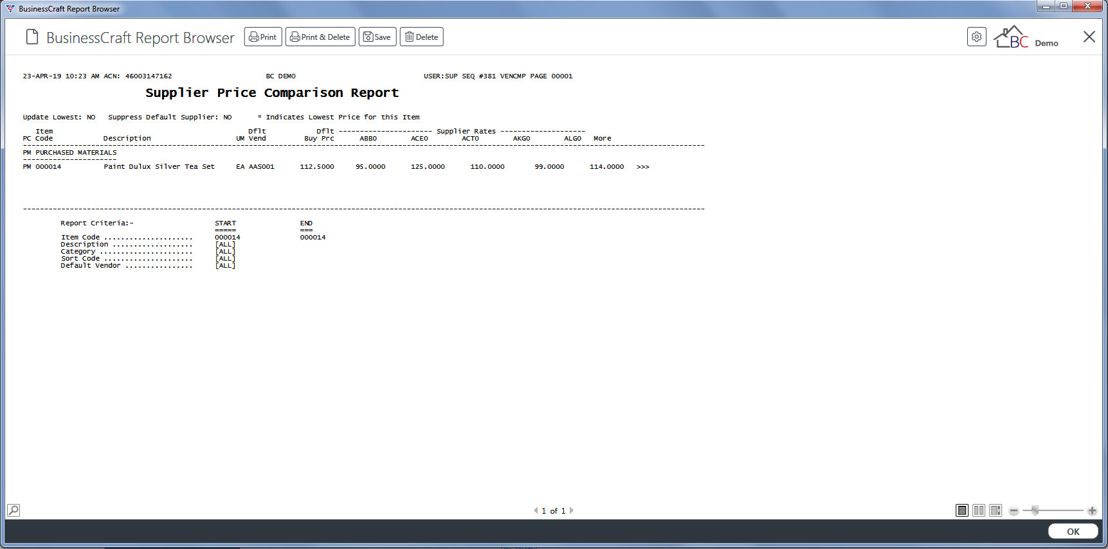Open settings via the gear icon
The height and width of the screenshot is (549, 1108).
click(x=976, y=37)
